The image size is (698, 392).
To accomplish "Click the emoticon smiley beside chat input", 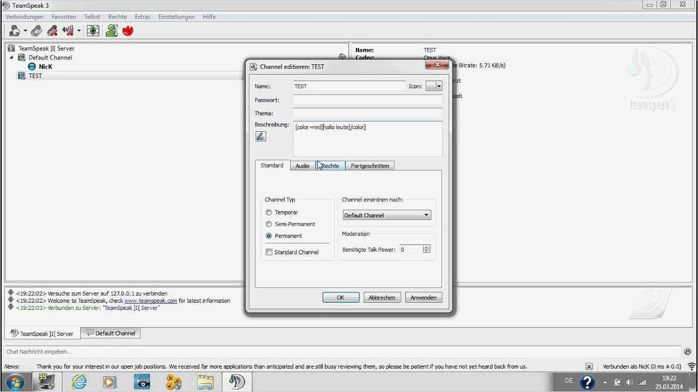I will (x=688, y=352).
